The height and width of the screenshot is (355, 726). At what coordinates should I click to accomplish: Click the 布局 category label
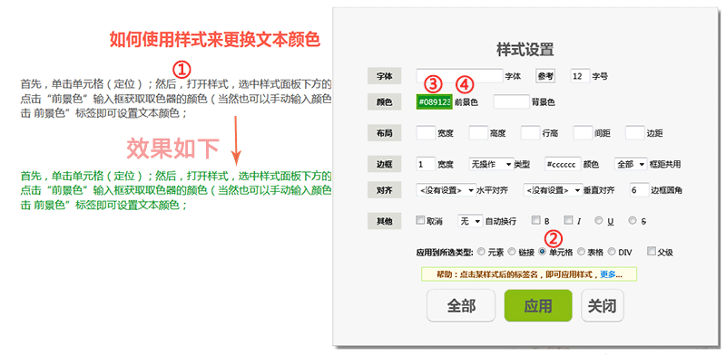[384, 133]
